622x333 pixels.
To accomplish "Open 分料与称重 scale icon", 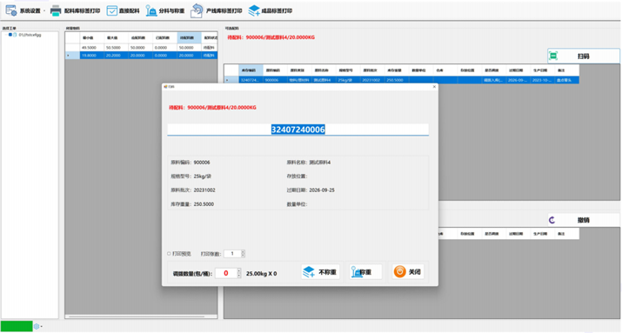I will click(151, 10).
